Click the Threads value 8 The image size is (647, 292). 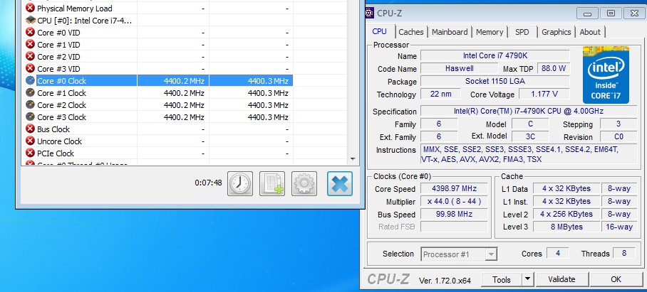pos(624,253)
